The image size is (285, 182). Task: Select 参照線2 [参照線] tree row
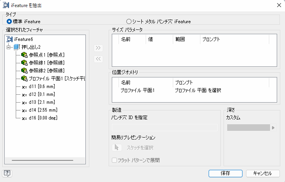[x=47, y=70]
